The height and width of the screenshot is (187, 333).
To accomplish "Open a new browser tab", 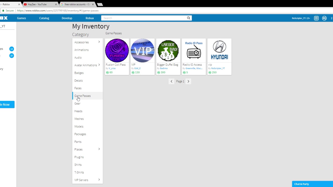I will click(x=100, y=4).
